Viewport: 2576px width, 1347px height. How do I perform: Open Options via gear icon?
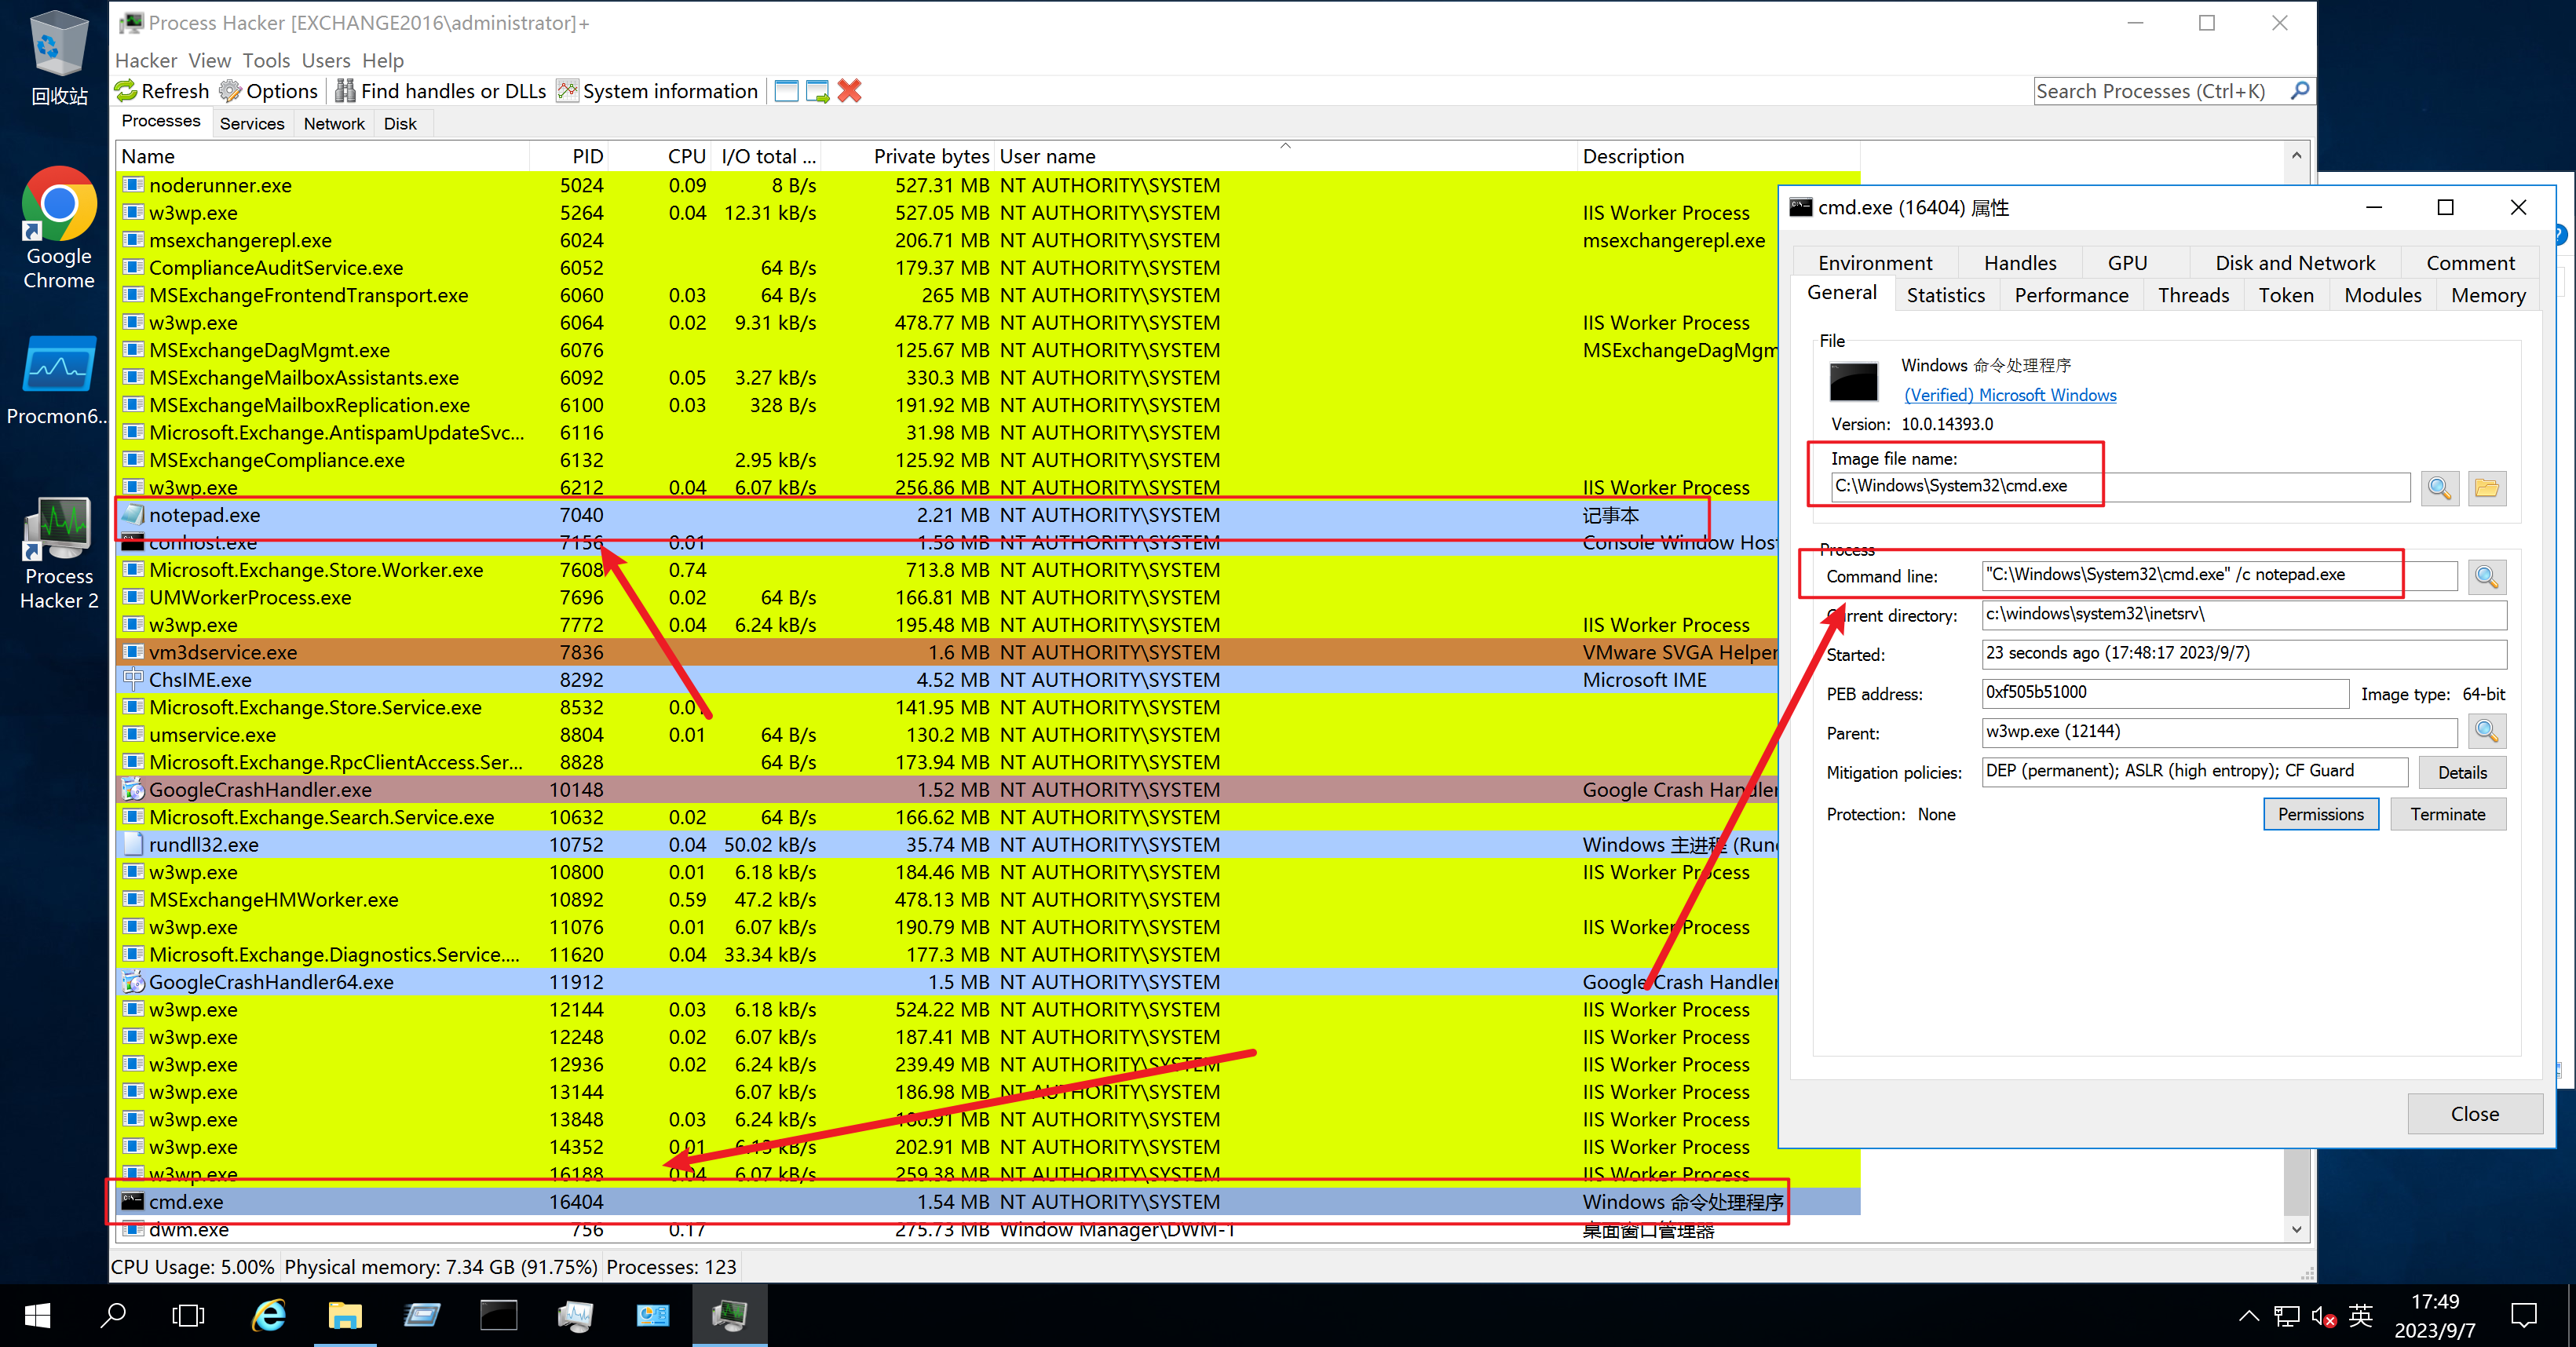click(230, 91)
